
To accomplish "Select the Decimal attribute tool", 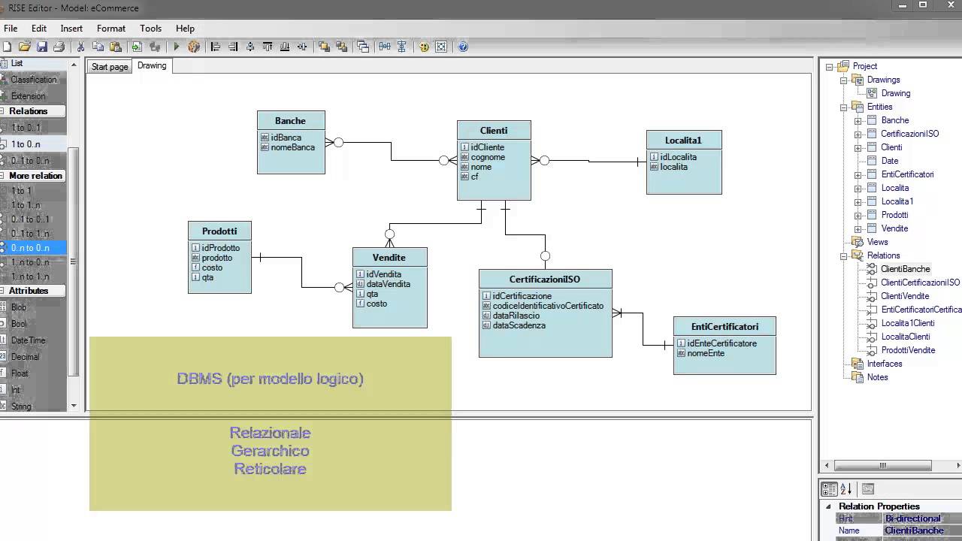I will pyautogui.click(x=33, y=357).
